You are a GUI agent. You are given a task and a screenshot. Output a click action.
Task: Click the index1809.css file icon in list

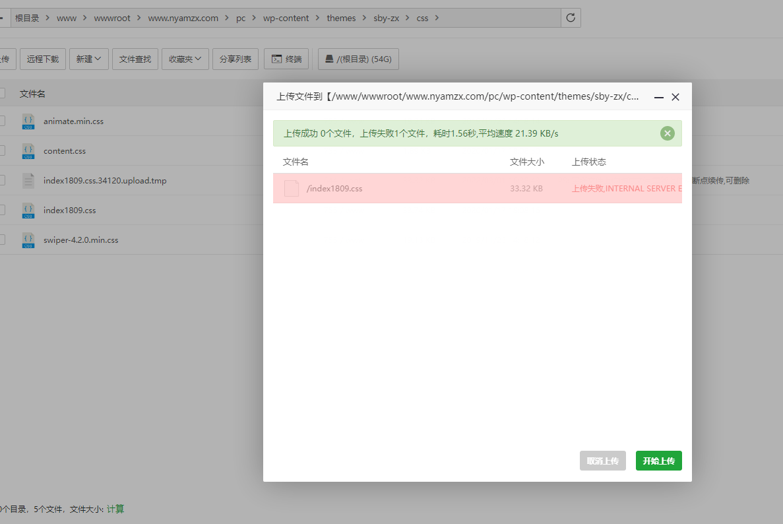[28, 211]
